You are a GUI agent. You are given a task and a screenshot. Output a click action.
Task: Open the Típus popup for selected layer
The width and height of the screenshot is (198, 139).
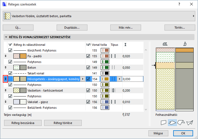tap(119, 79)
